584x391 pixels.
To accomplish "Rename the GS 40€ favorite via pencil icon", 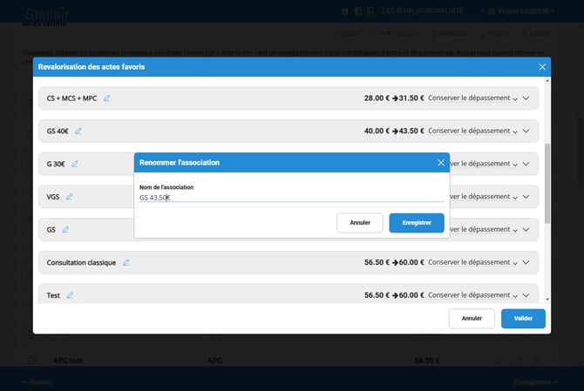I will pos(78,131).
